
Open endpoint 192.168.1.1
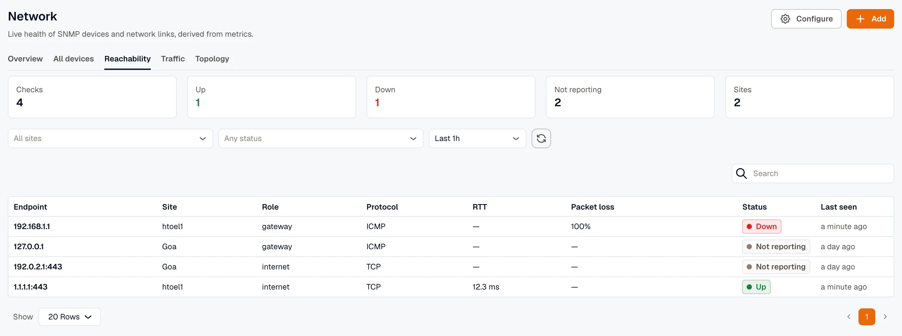32,226
